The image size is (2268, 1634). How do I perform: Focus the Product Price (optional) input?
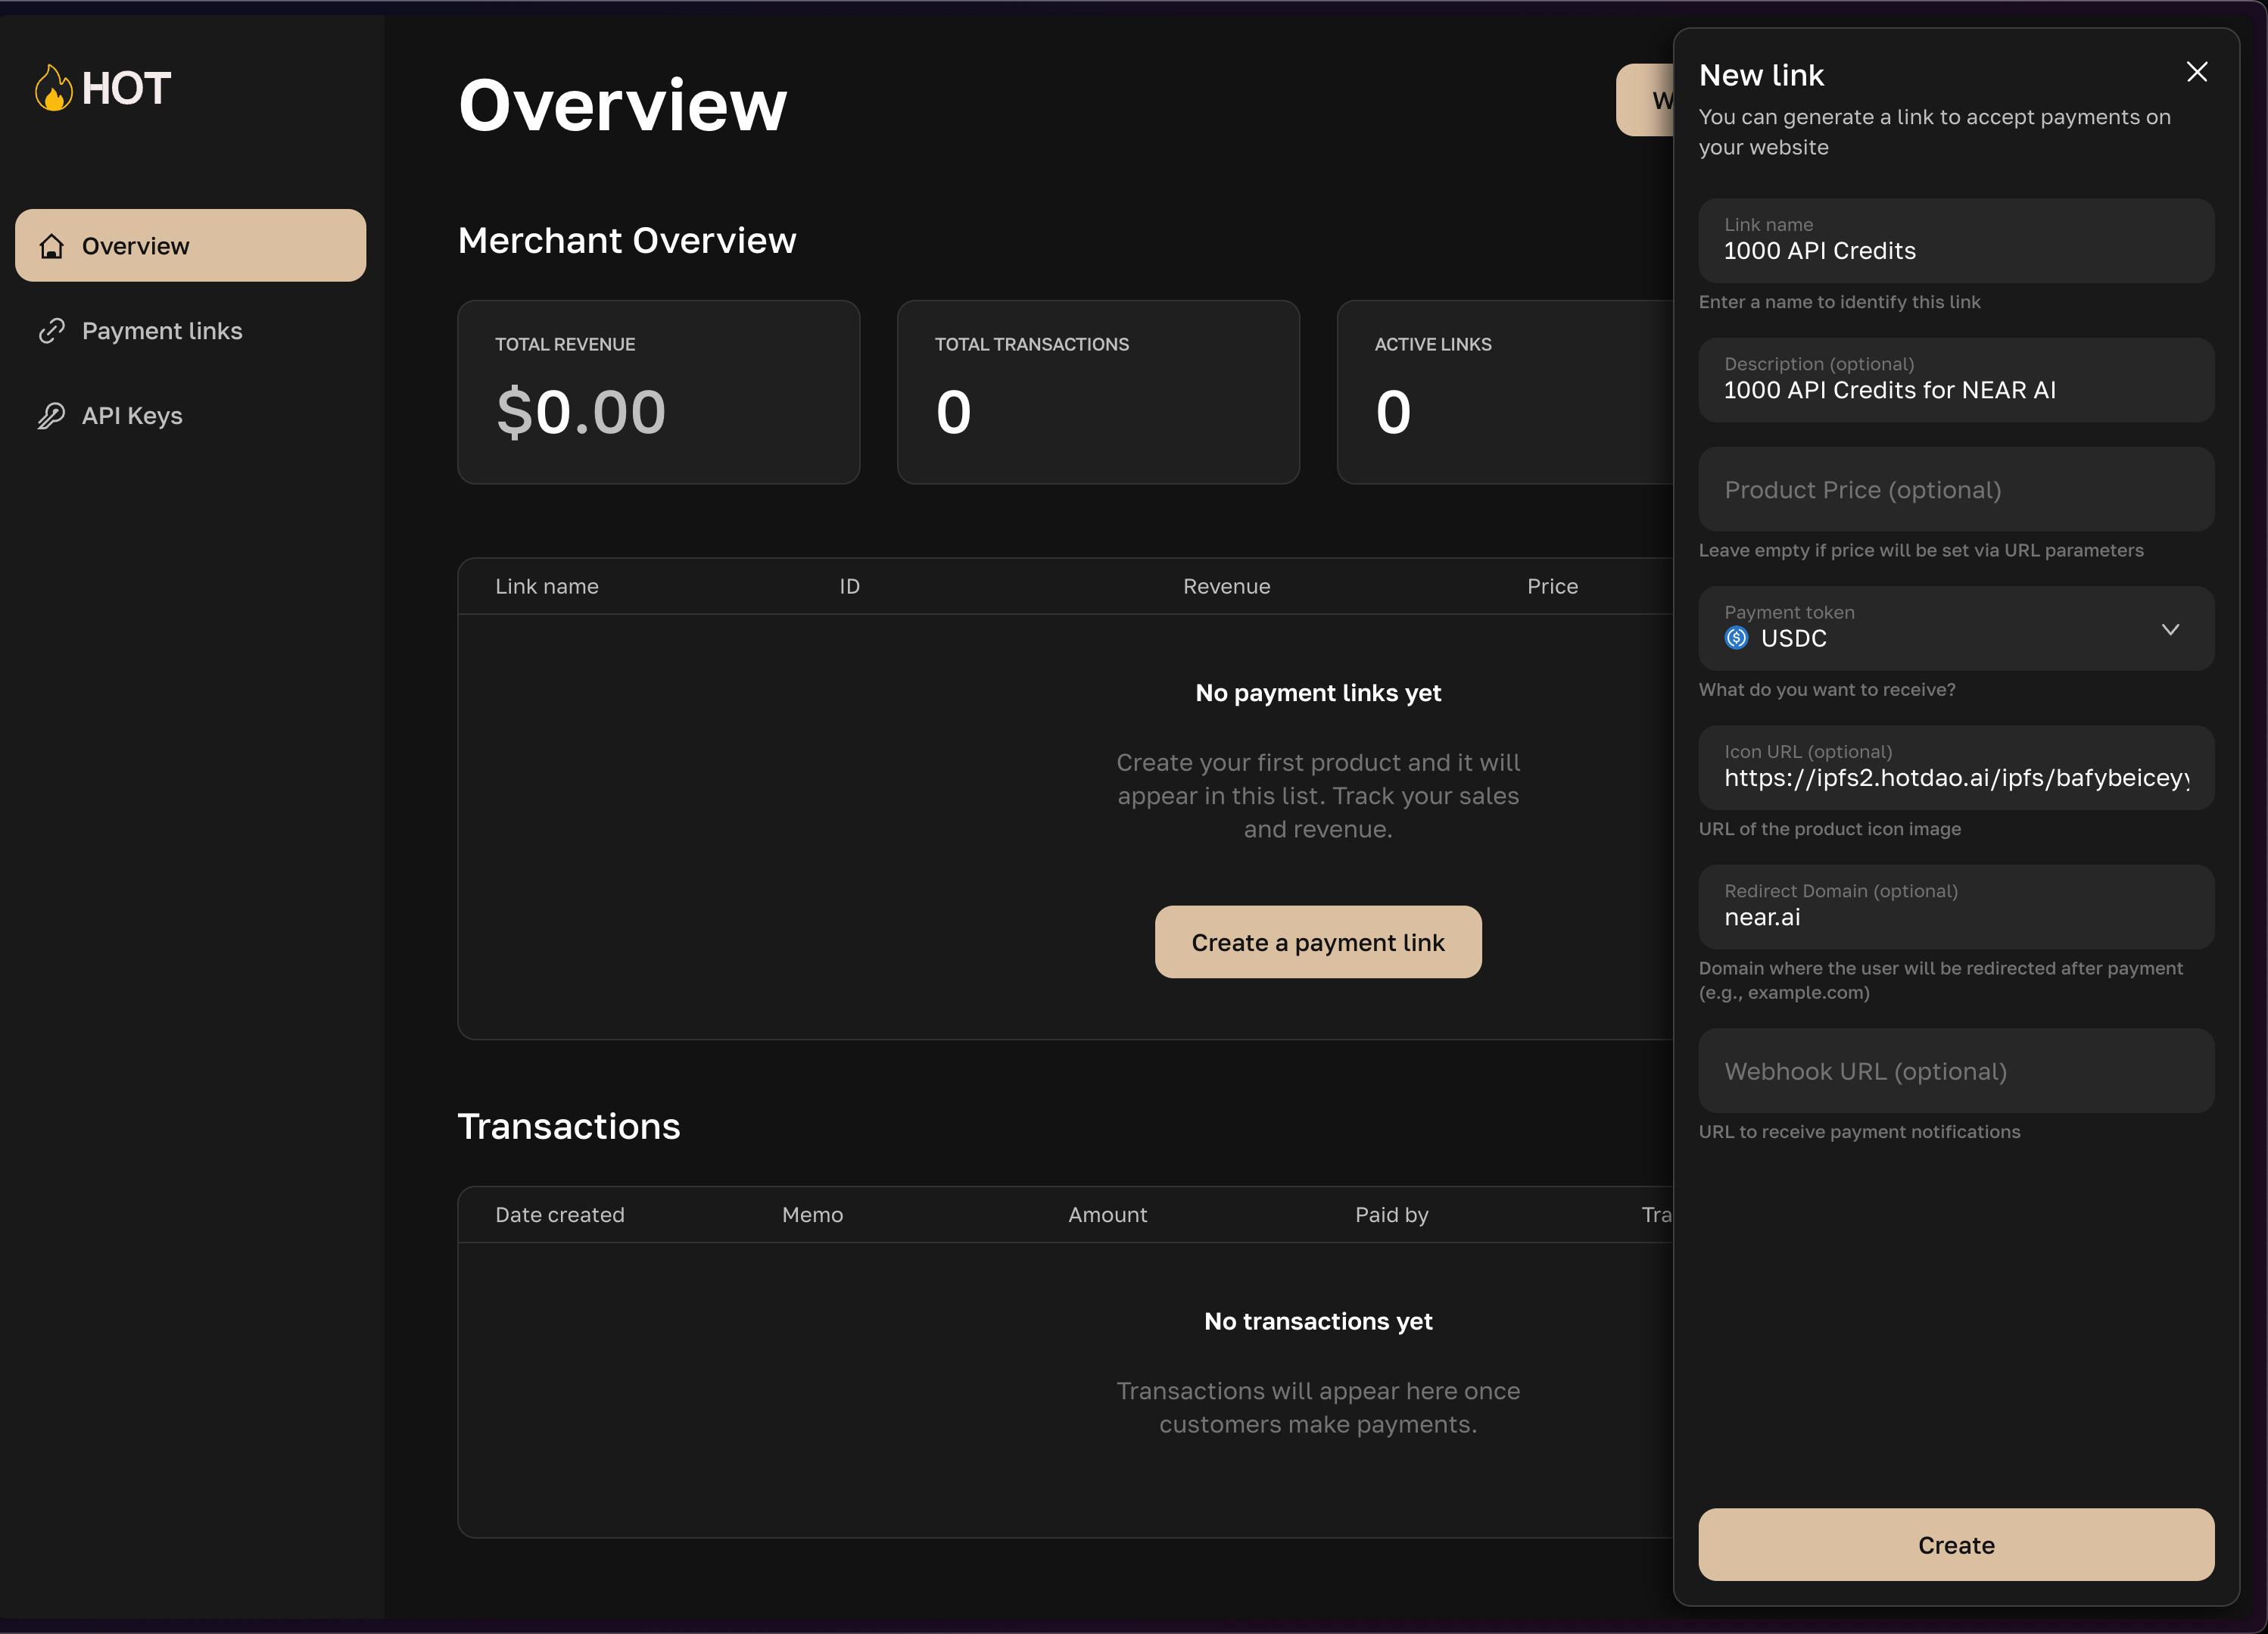point(1955,490)
